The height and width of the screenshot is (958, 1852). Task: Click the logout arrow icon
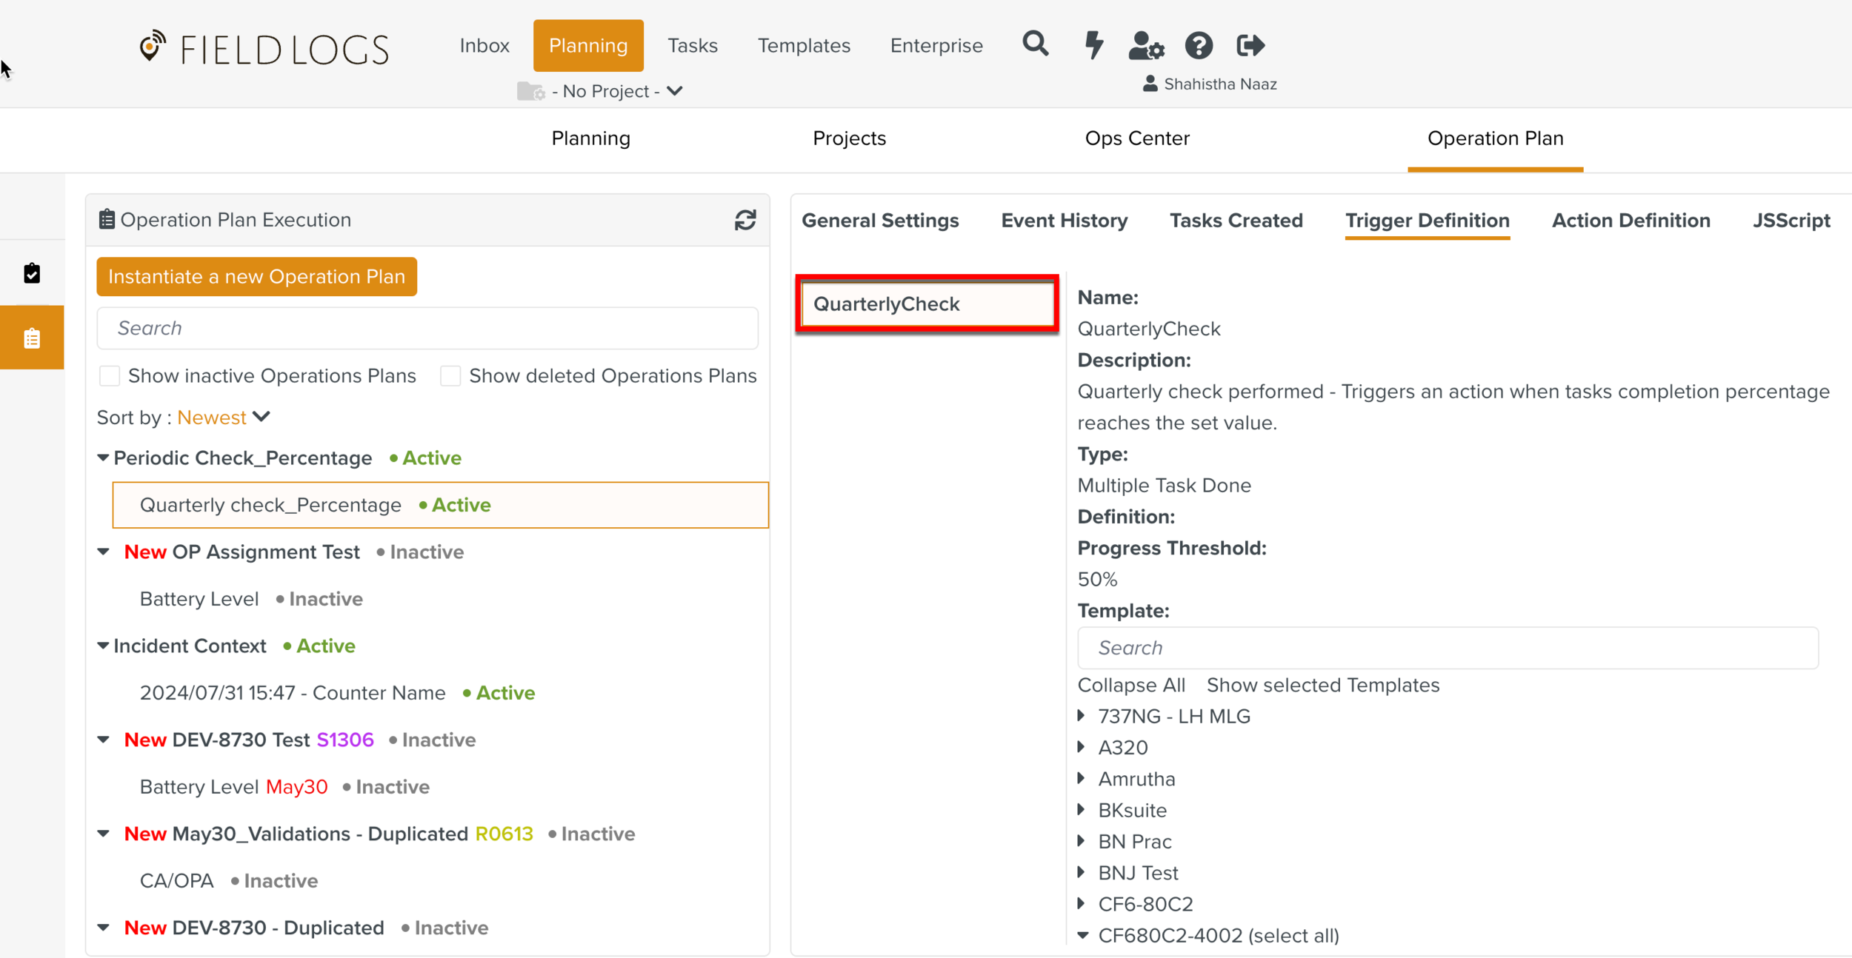pos(1250,46)
